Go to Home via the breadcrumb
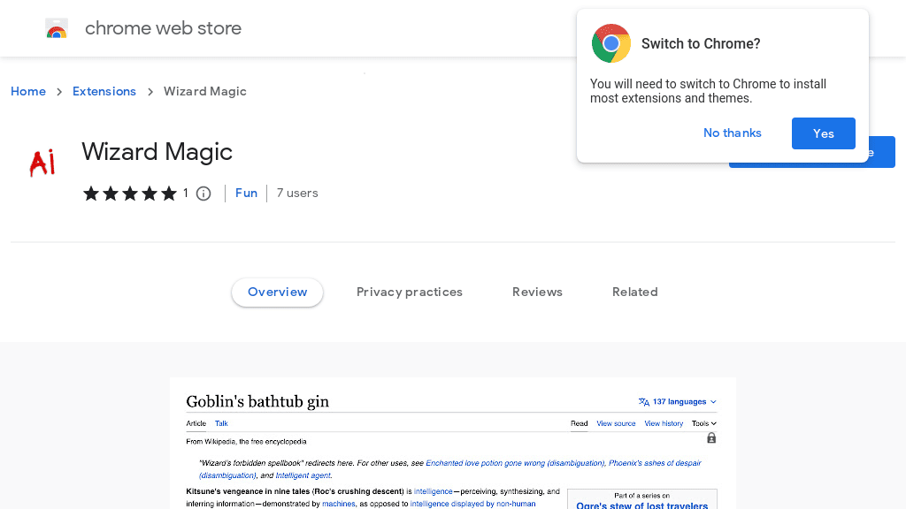The image size is (906, 509). (28, 91)
